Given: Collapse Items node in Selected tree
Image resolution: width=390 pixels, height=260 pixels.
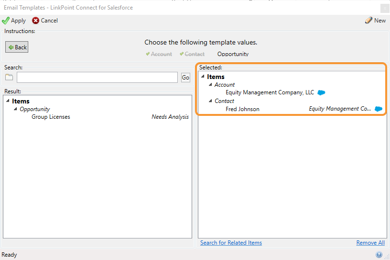Looking at the screenshot, I should tap(203, 76).
